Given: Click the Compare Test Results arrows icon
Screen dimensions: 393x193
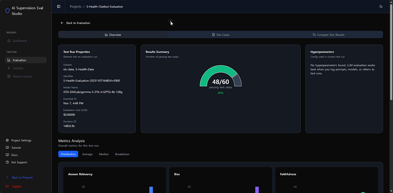Looking at the screenshot, I should pos(314,35).
